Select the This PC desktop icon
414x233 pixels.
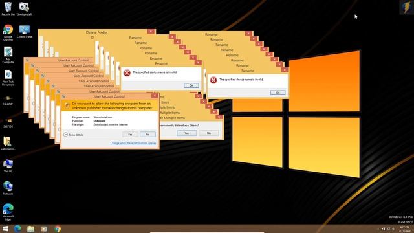point(8,166)
